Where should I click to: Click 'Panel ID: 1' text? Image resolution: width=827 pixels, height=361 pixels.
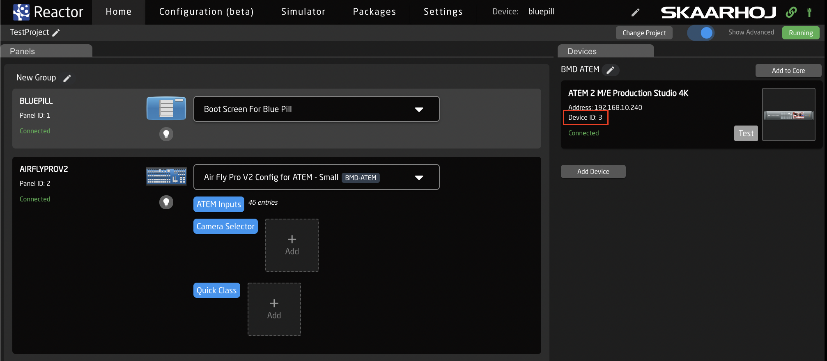(35, 116)
